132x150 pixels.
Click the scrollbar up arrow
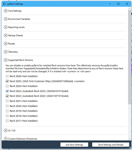[x=130, y=8]
